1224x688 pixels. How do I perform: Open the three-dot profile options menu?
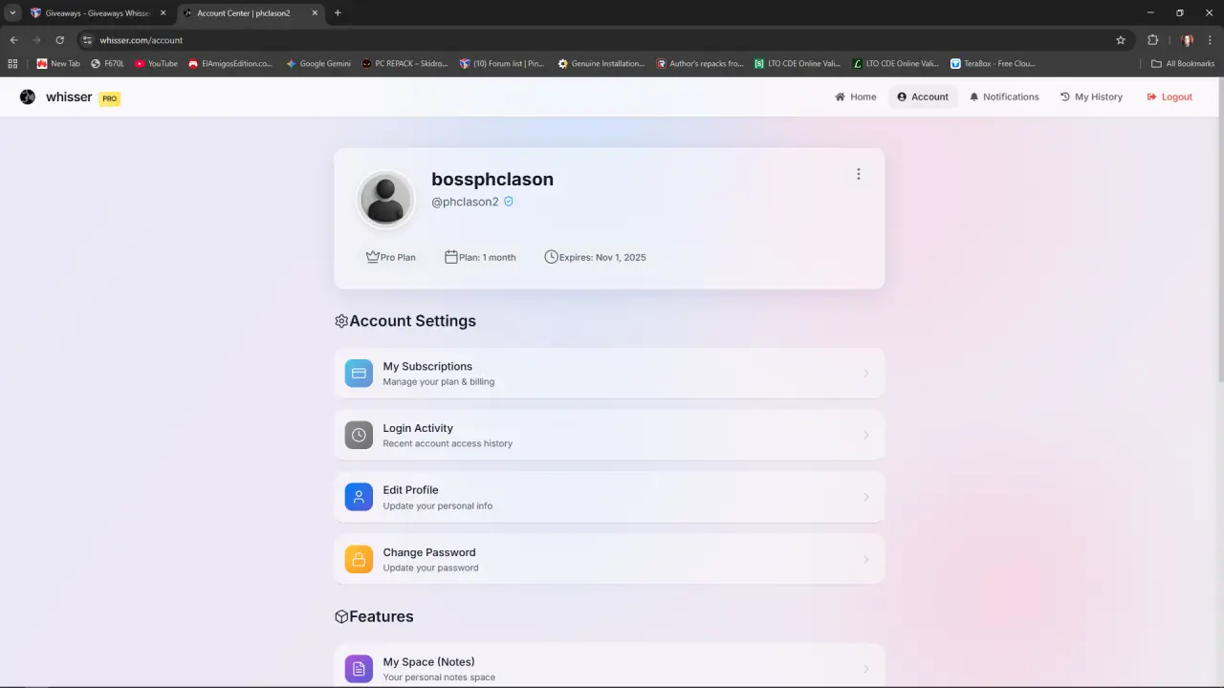click(x=858, y=174)
